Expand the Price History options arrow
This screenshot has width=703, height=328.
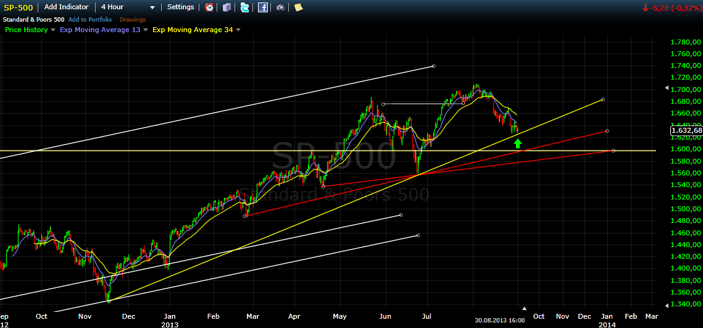coord(53,30)
